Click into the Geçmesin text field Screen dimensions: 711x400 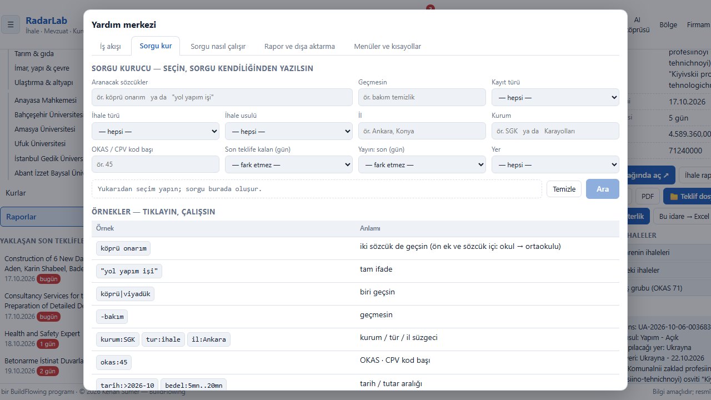coord(422,97)
